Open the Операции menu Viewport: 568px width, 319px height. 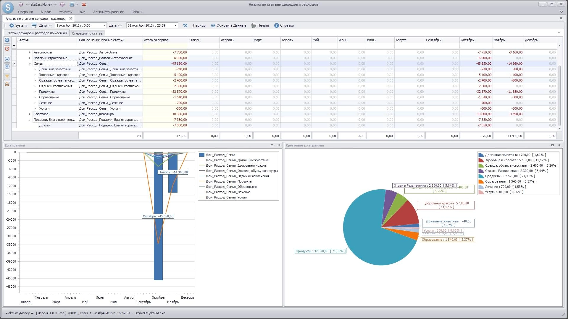(x=25, y=12)
